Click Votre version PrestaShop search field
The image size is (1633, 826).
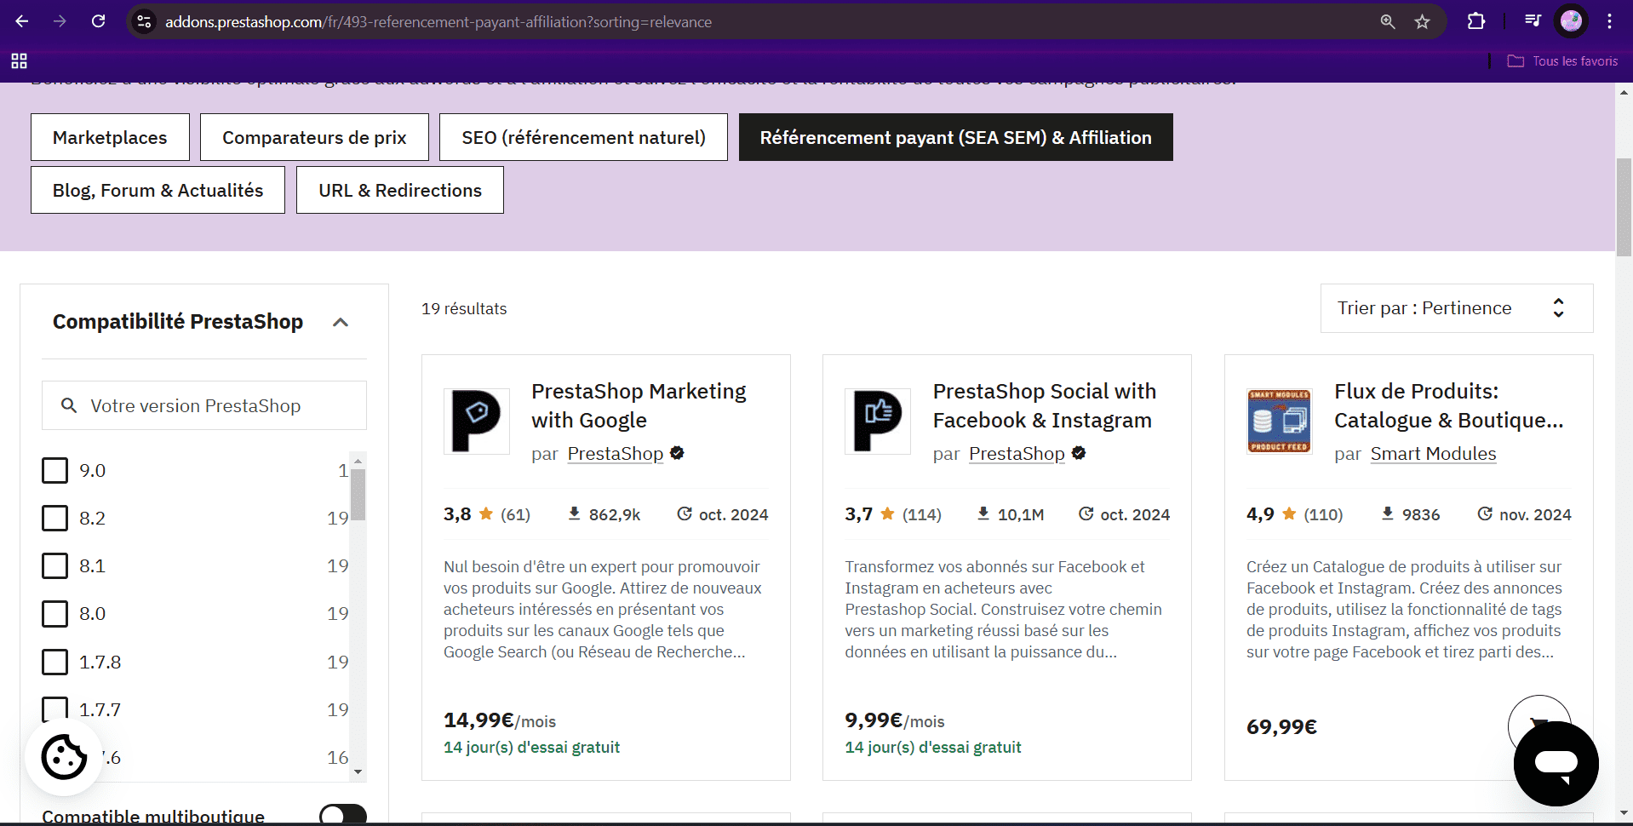[204, 405]
